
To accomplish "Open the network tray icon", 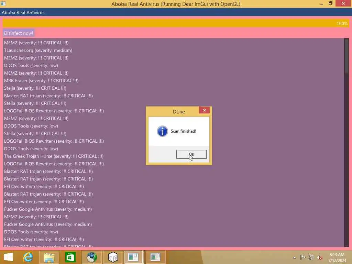I will point(311,257).
